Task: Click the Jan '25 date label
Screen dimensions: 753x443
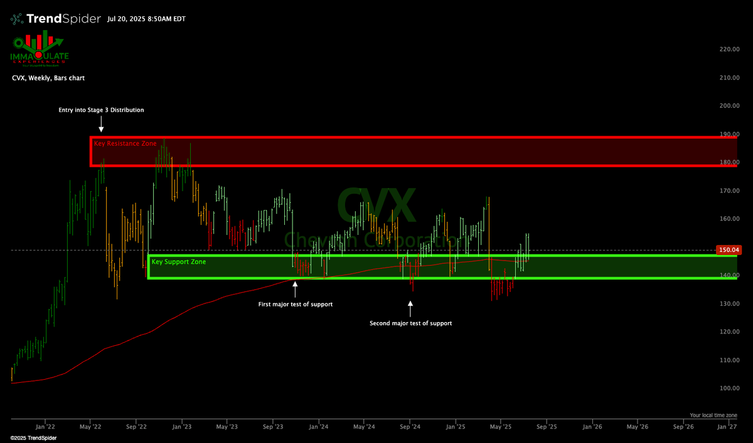Action: point(456,427)
